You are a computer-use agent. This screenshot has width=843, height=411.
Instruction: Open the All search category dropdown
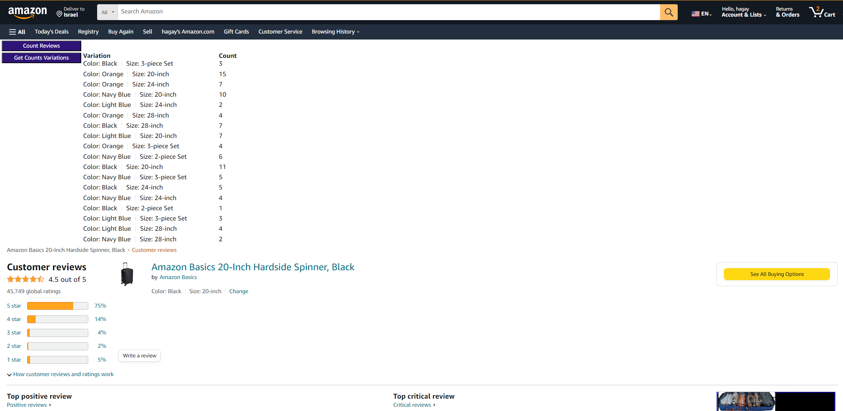pyautogui.click(x=107, y=12)
